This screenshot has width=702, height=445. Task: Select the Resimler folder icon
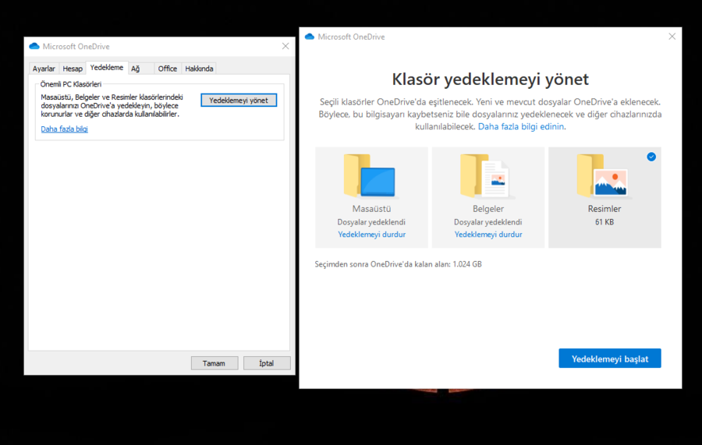coord(603,175)
